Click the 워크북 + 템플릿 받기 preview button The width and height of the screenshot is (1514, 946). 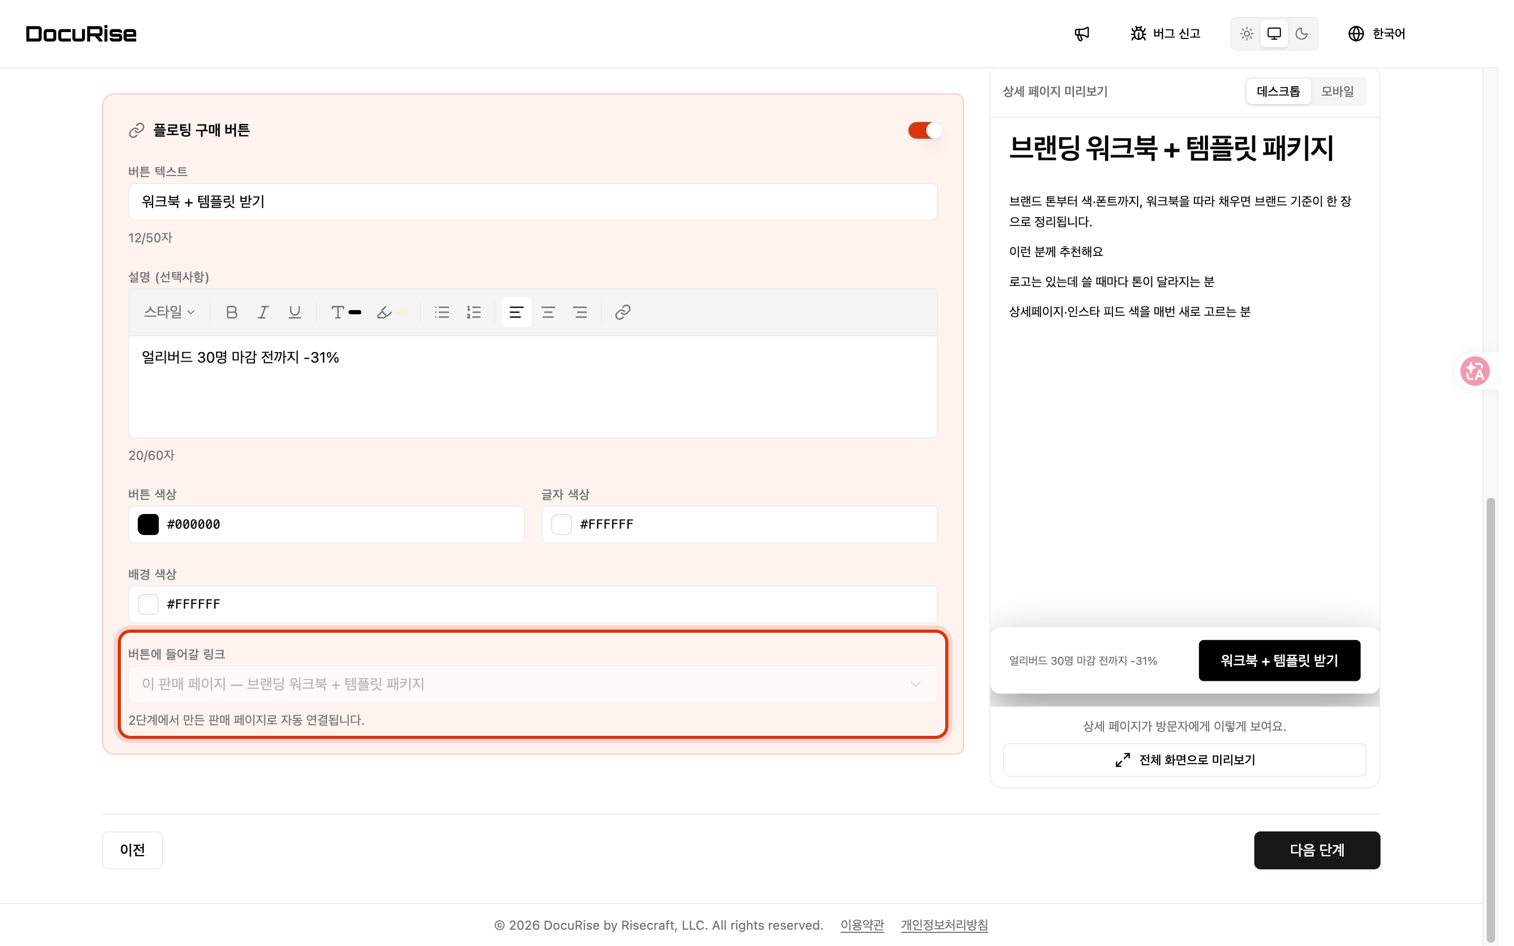point(1280,660)
